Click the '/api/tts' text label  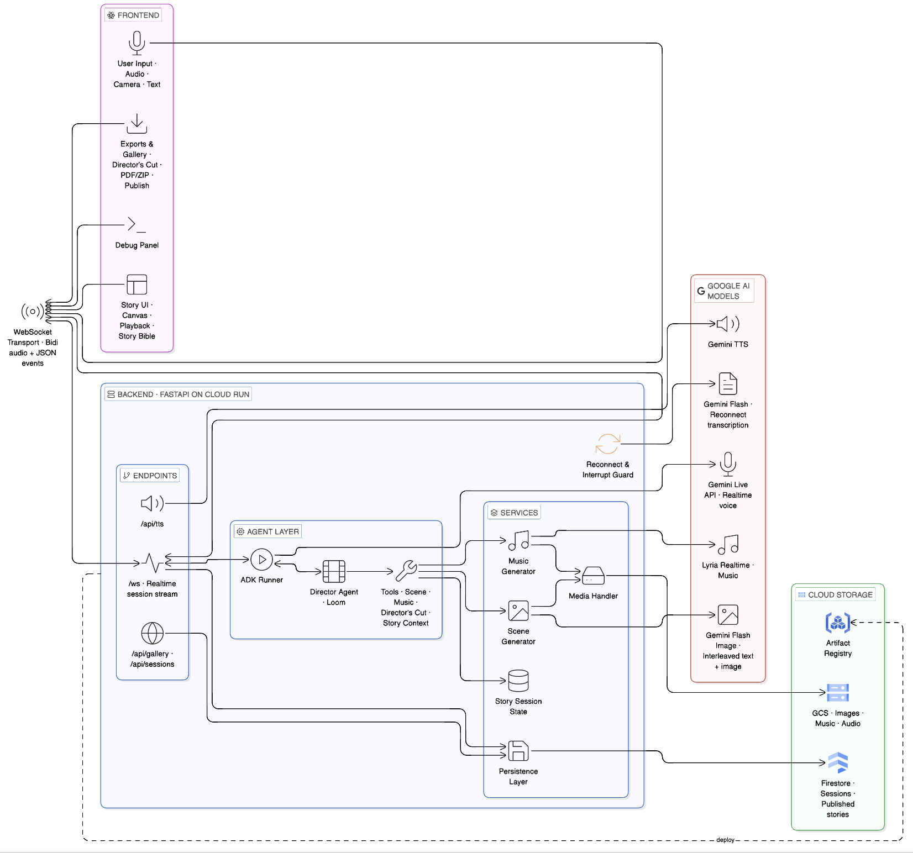[x=152, y=524]
